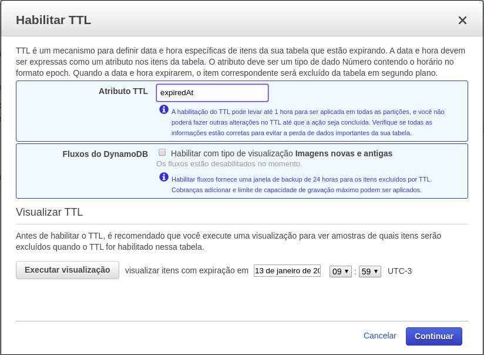
Task: Click 'Os fluxos estão desabilitados no momento' text
Action: (229, 164)
